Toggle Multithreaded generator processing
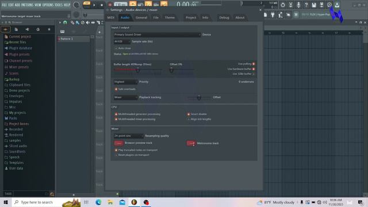Screen dimensions: 368x207 [116, 114]
